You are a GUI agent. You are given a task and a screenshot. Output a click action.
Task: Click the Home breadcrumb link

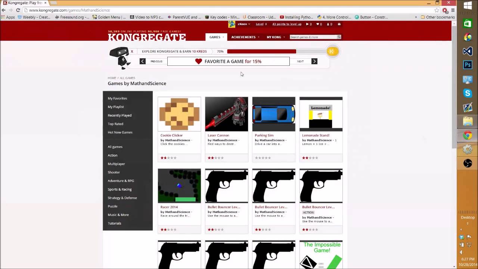112,78
